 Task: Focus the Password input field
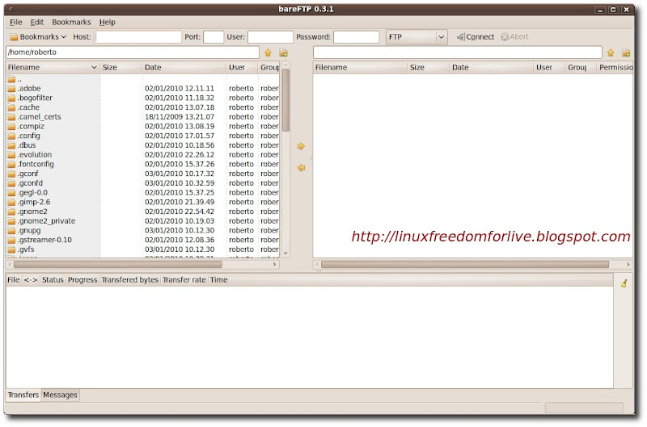(x=357, y=36)
